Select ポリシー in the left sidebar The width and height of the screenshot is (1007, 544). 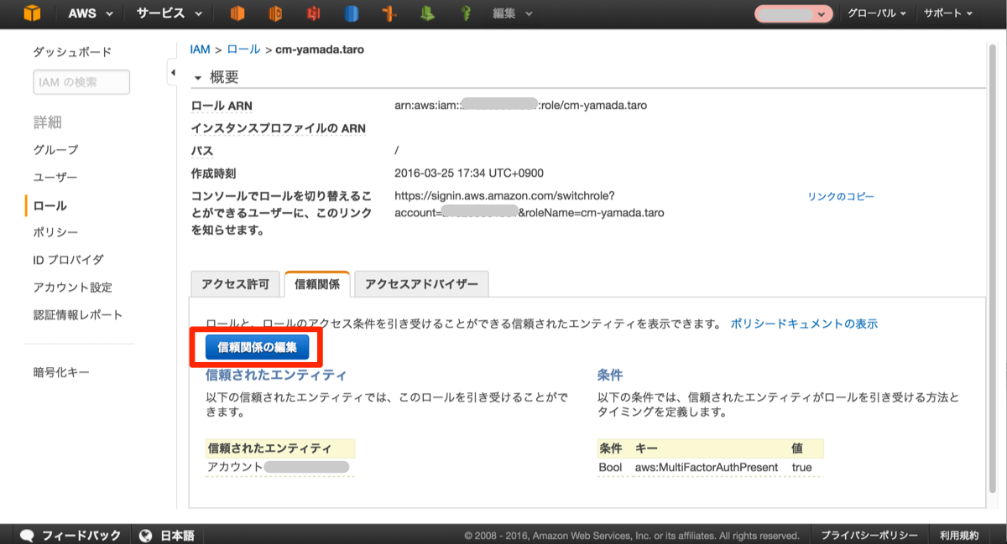click(x=55, y=232)
